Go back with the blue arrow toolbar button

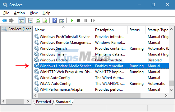[4, 20]
